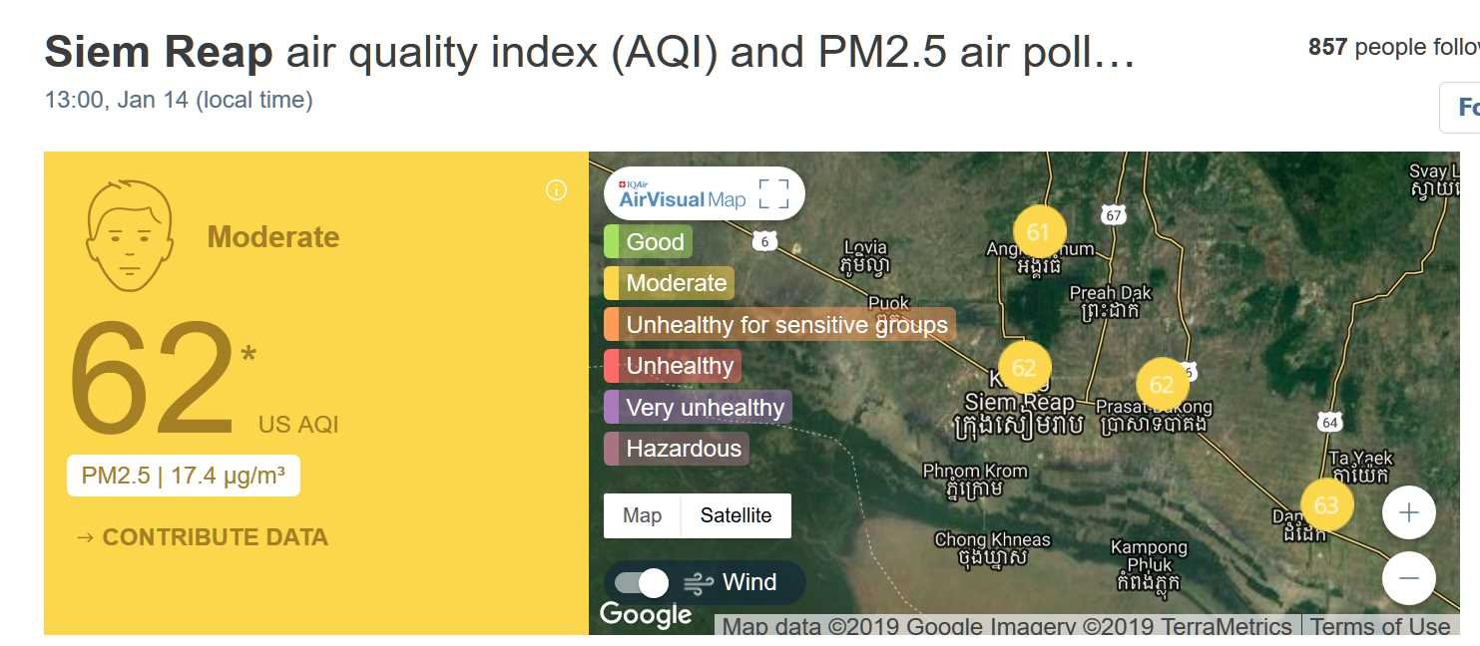Click the 62 marker near Prasat Bakong
Viewport: 1480px width, 646px height.
[x=1162, y=385]
